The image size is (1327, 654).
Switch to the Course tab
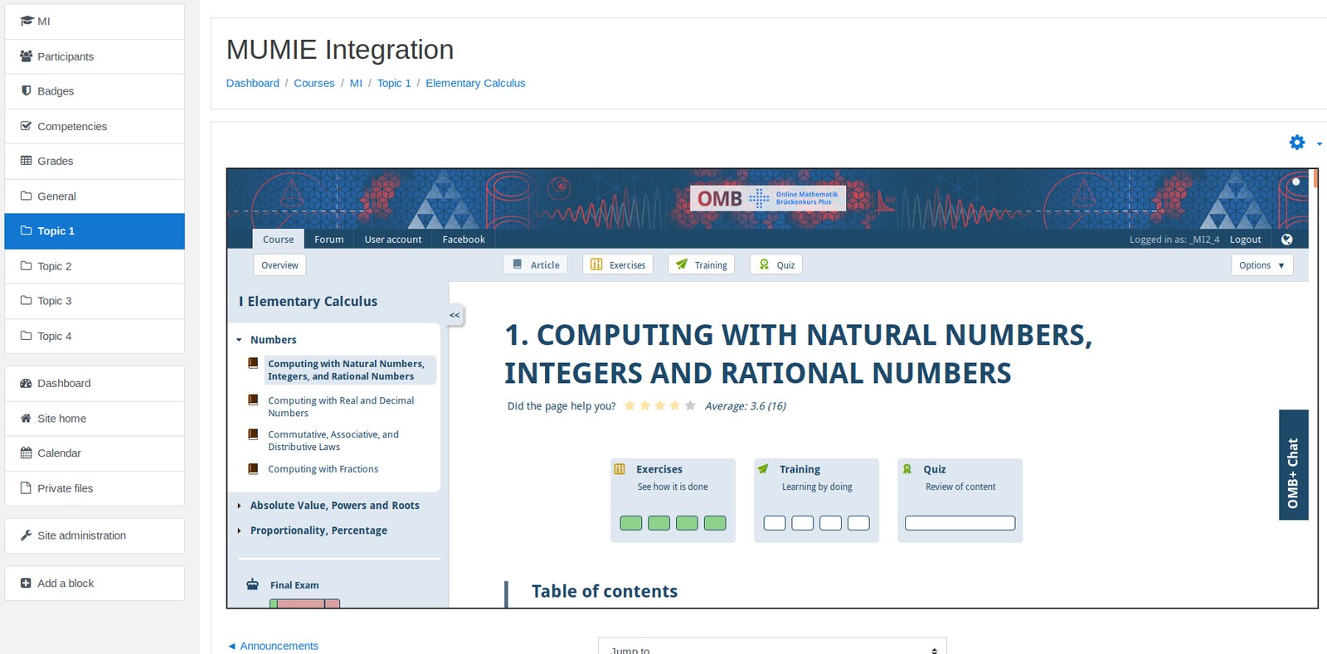(278, 240)
